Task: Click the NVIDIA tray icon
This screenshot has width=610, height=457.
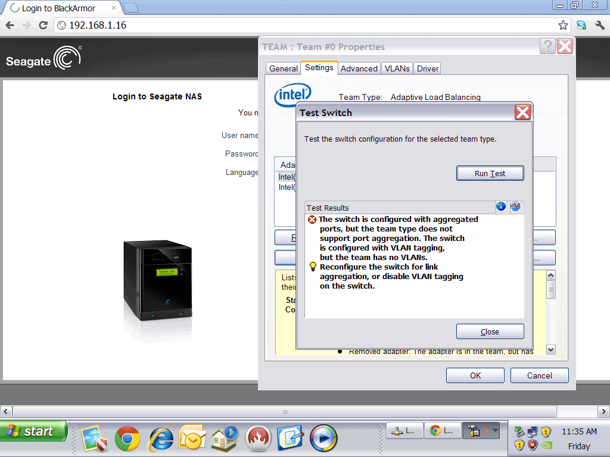Action: [x=547, y=445]
